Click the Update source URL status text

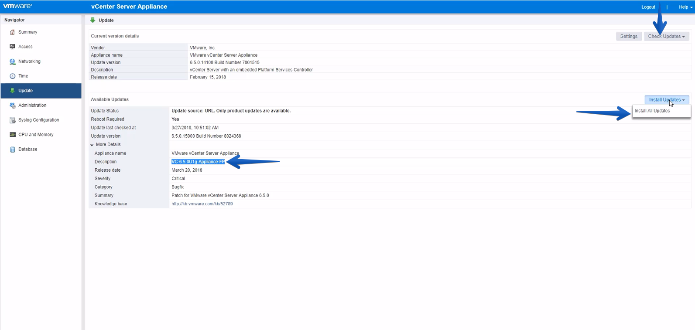pos(231,111)
